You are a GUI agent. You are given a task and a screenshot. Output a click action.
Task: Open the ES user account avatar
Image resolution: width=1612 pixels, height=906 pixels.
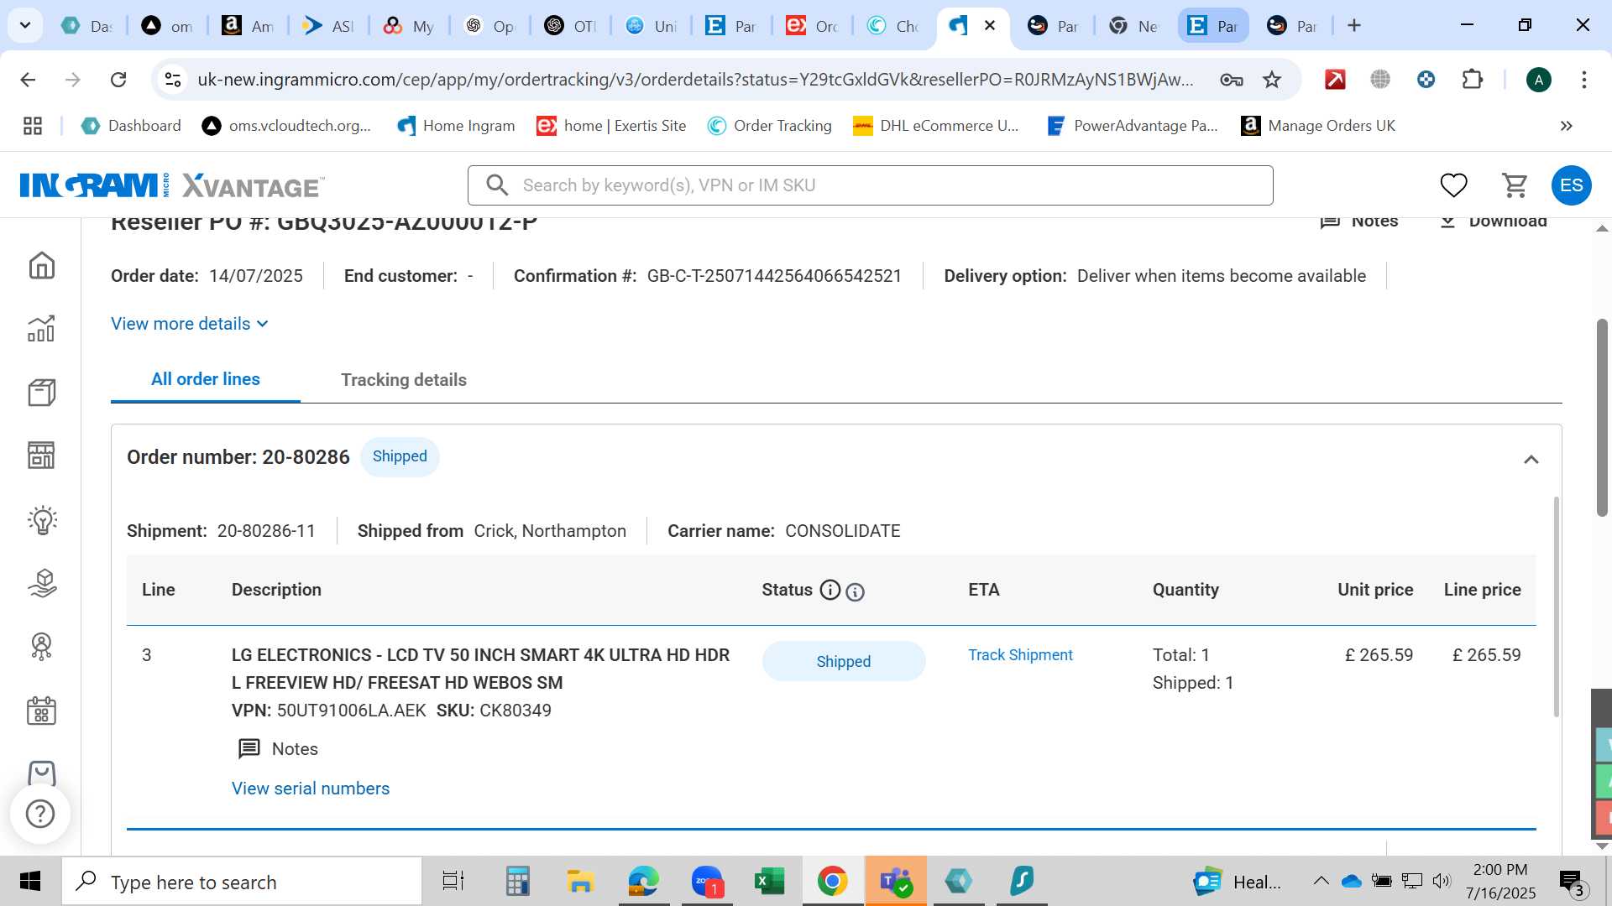point(1572,185)
